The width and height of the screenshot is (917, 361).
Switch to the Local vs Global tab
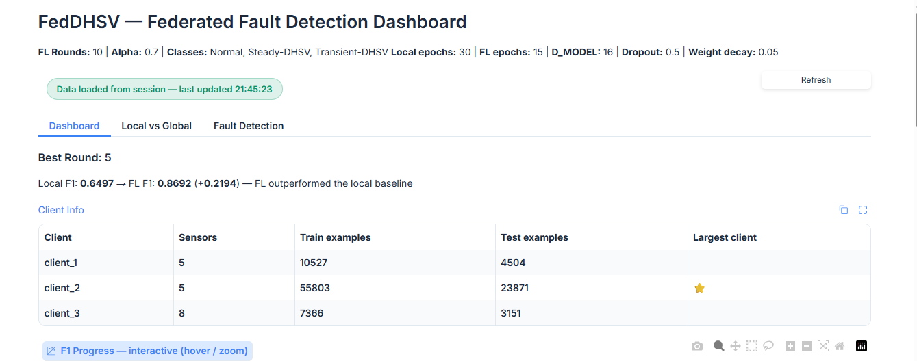pyautogui.click(x=157, y=126)
